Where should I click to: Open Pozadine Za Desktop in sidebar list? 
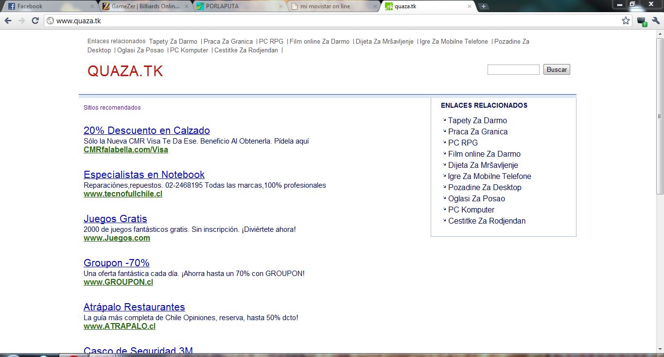pos(485,188)
